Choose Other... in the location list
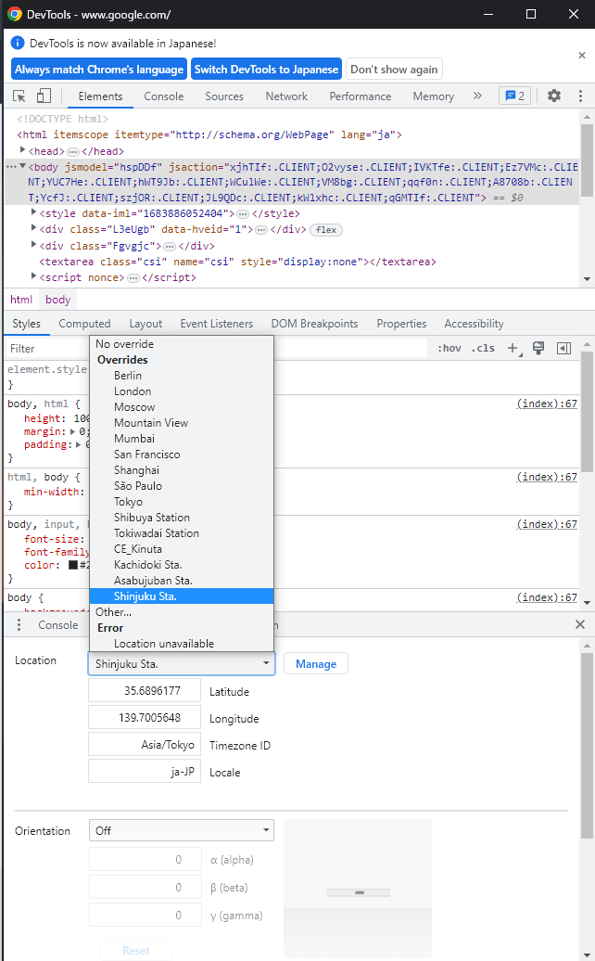The height and width of the screenshot is (961, 595). click(x=182, y=611)
